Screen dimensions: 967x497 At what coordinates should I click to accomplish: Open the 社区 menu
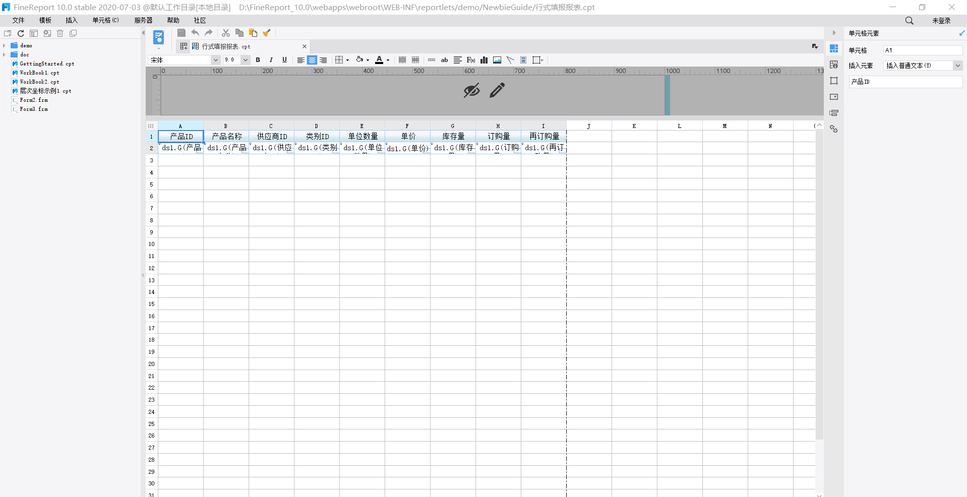(200, 20)
